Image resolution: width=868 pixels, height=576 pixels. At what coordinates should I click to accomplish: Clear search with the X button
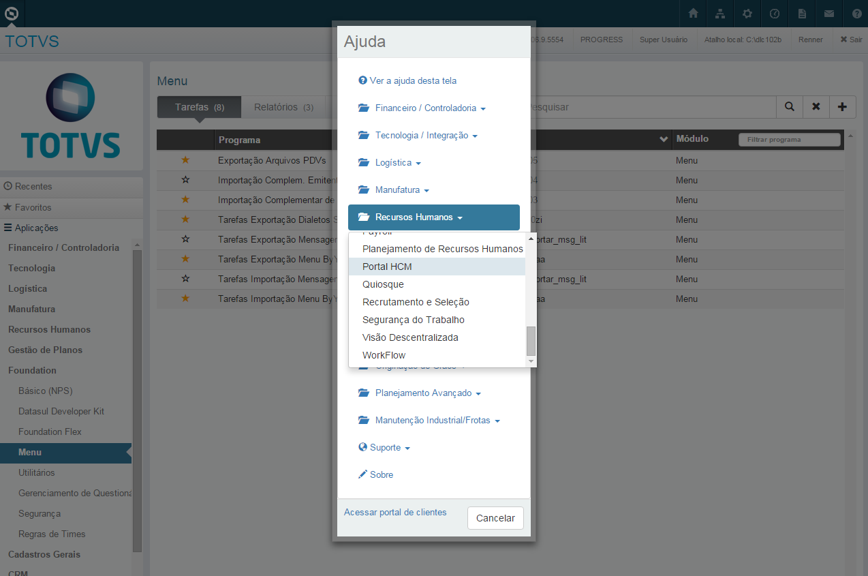pyautogui.click(x=816, y=107)
